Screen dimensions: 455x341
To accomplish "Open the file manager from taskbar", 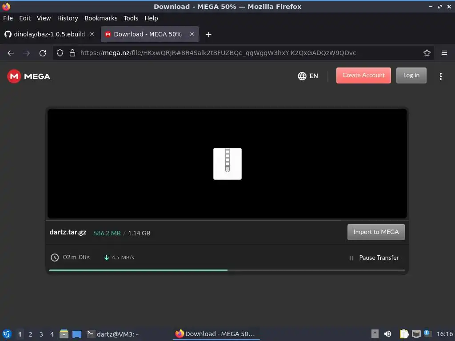I will pos(64,334).
